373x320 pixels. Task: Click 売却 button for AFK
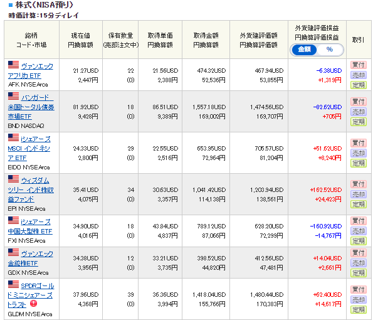358,75
